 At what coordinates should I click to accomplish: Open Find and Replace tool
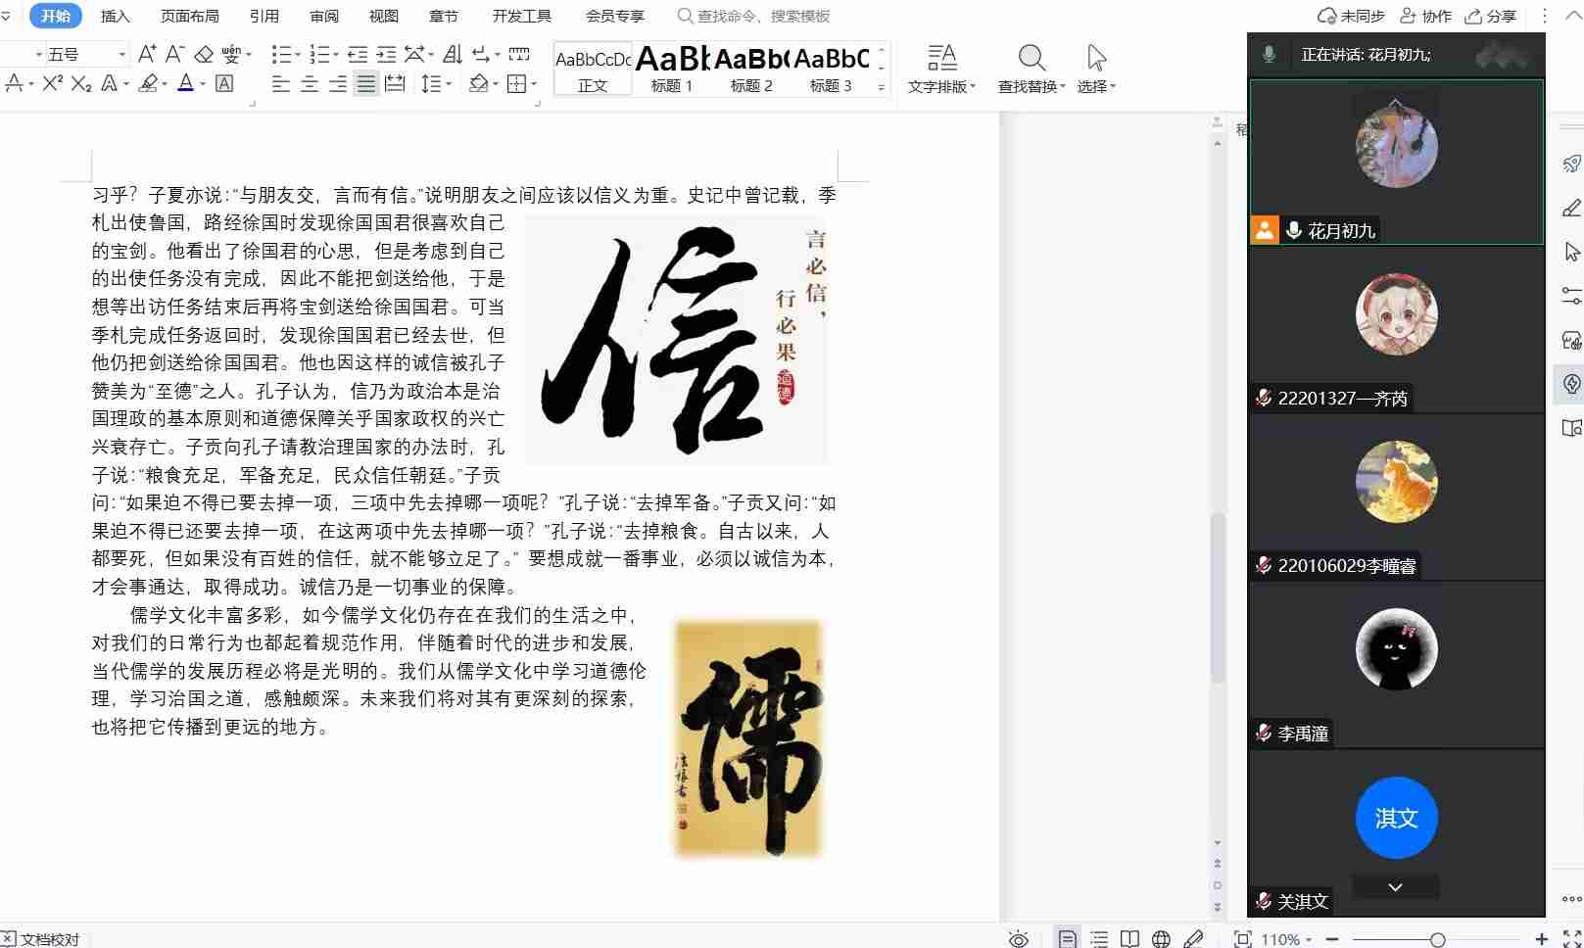[x=1031, y=69]
